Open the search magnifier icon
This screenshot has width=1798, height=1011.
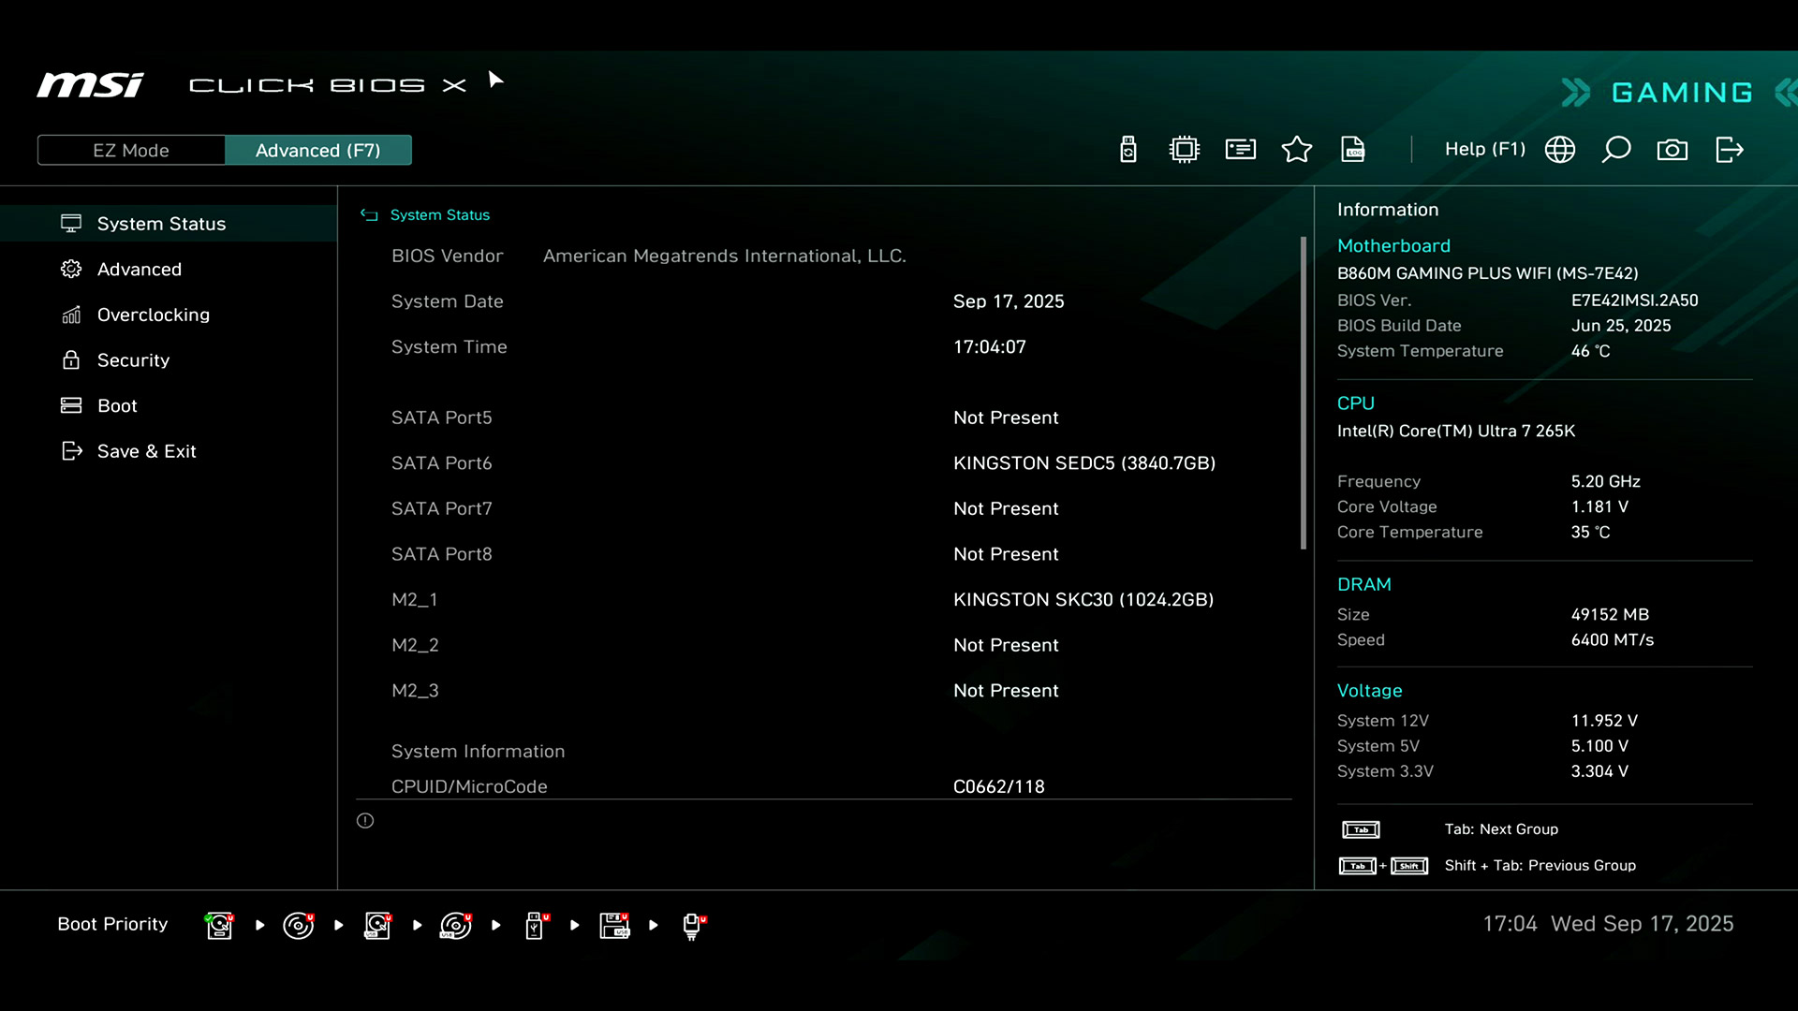tap(1616, 150)
